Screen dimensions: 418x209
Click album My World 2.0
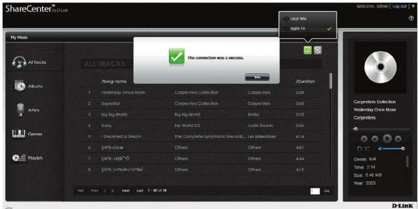tap(188, 126)
